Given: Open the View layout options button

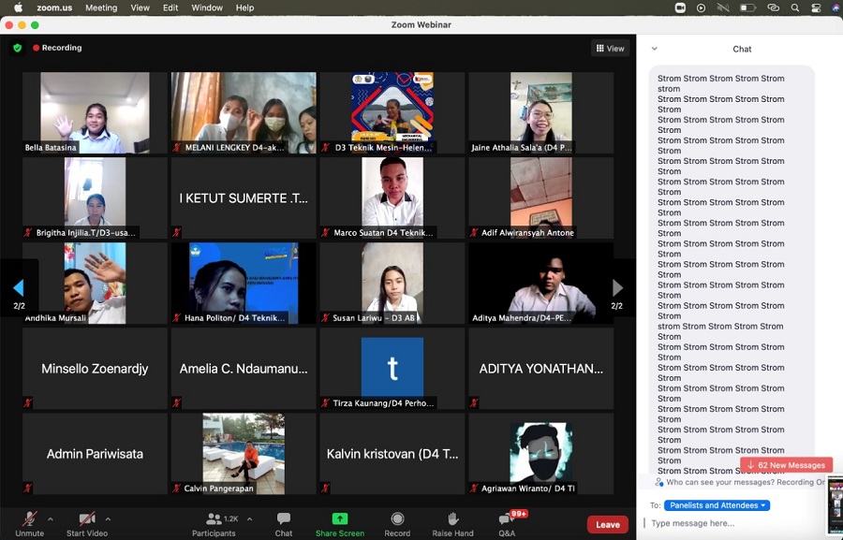Looking at the screenshot, I should pyautogui.click(x=610, y=49).
